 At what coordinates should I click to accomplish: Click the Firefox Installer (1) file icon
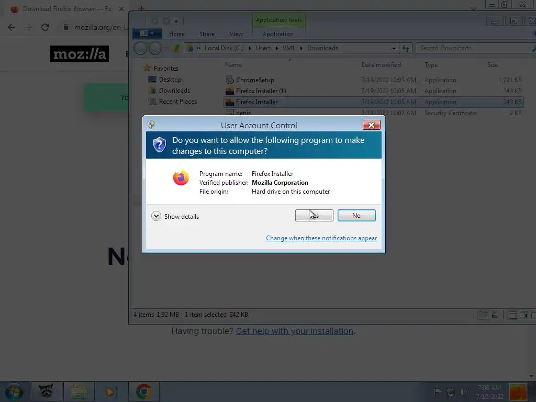click(230, 91)
